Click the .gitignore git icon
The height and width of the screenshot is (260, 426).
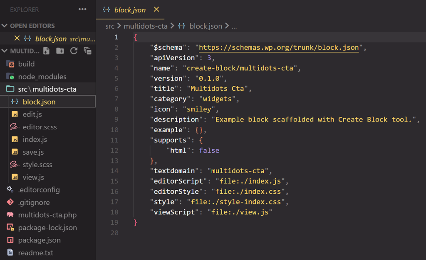pyautogui.click(x=10, y=202)
